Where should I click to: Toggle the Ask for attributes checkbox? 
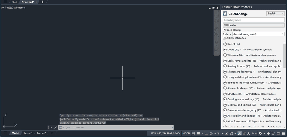coord(224,38)
